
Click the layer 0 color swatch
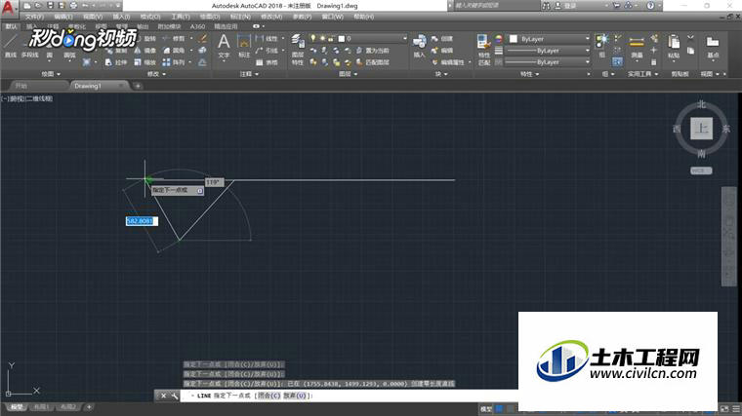[x=341, y=38]
